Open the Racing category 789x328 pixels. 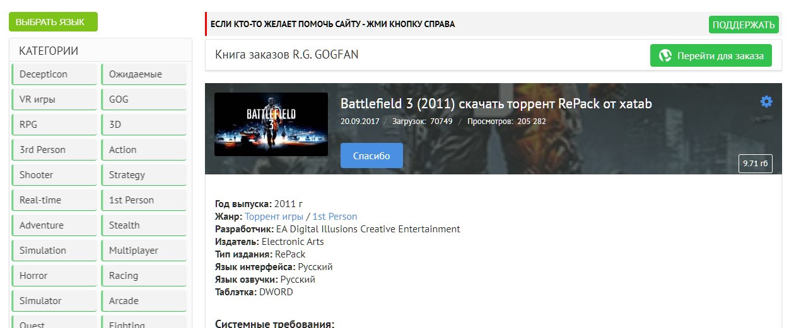click(144, 276)
